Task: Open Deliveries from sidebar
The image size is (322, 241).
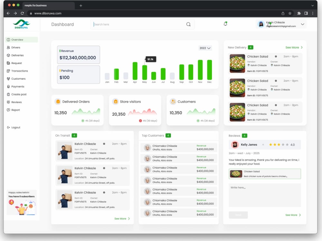Action: tap(17, 55)
